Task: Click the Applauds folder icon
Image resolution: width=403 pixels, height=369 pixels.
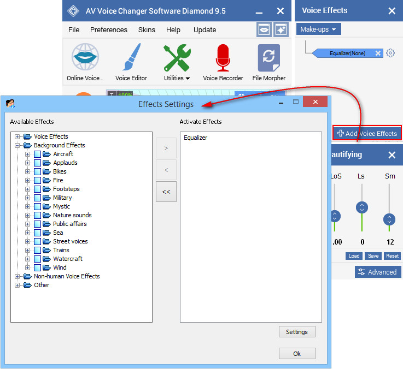Action: pyautogui.click(x=46, y=163)
